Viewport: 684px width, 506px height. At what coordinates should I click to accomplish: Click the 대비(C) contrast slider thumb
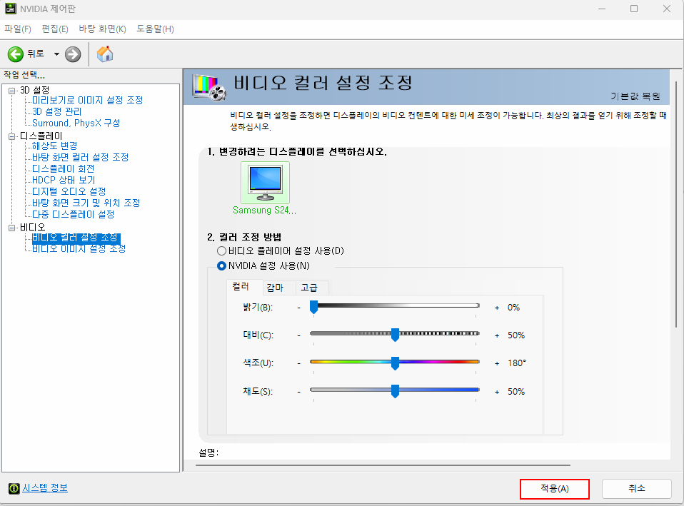(x=395, y=335)
